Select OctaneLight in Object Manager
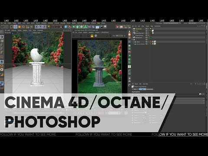This screenshot has height=156, width=208. click(139, 29)
